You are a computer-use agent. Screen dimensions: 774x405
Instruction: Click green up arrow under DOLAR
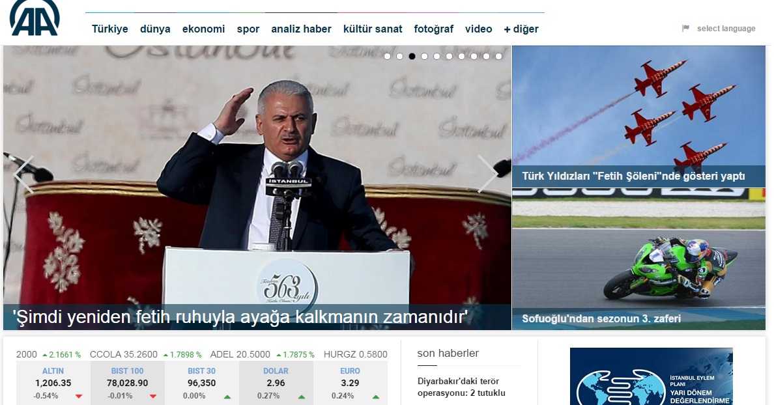coord(302,396)
